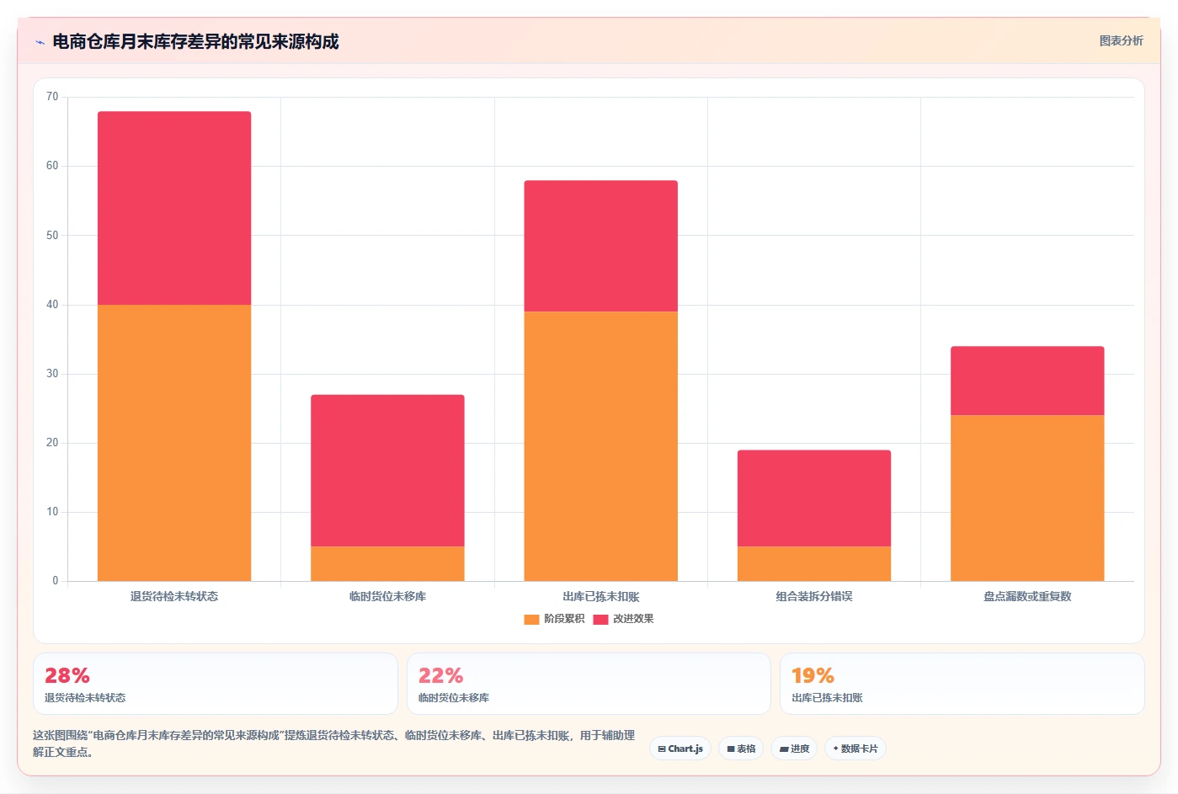Toggle the 阶段累积 legend swatch

tap(531, 619)
